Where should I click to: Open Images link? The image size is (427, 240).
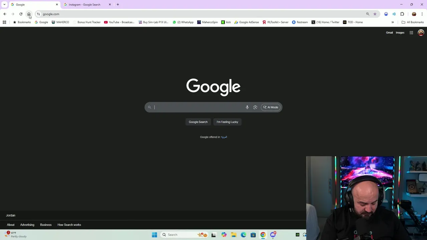(400, 33)
